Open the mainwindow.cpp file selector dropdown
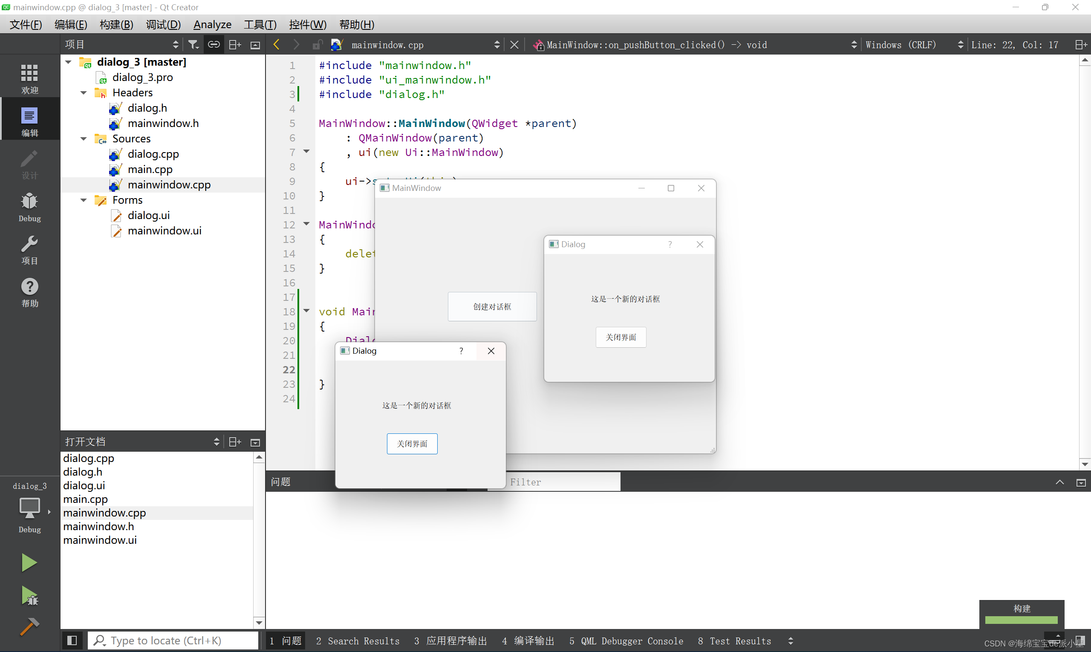 point(425,45)
